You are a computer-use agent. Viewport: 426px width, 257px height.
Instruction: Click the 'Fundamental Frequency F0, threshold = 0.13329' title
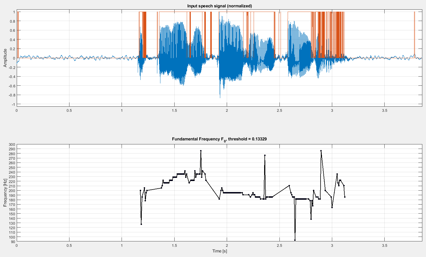coord(219,139)
